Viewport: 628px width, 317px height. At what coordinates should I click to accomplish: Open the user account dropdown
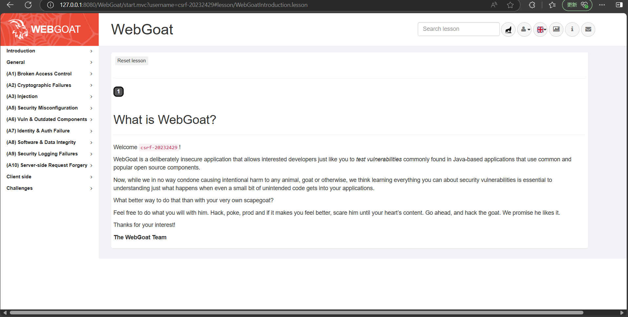tap(524, 30)
